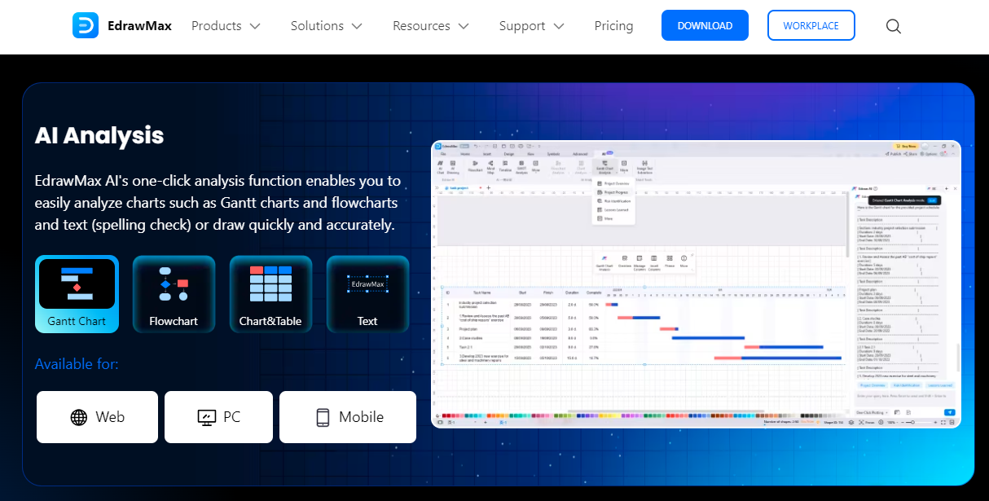Image resolution: width=989 pixels, height=501 pixels.
Task: Select the Chart&Table analysis card
Action: tap(270, 294)
